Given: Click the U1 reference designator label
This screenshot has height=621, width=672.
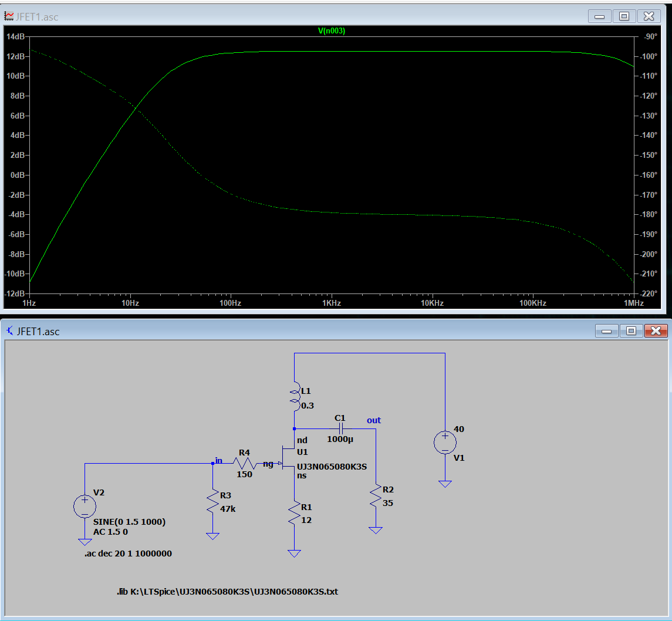Looking at the screenshot, I should pos(302,452).
